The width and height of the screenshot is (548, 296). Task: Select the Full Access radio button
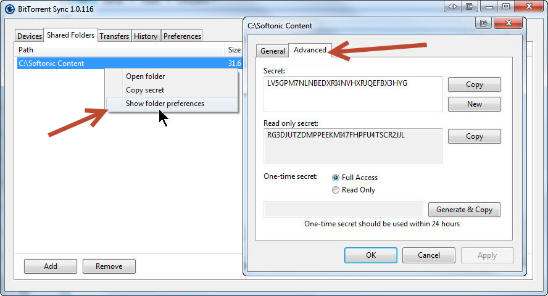(336, 178)
